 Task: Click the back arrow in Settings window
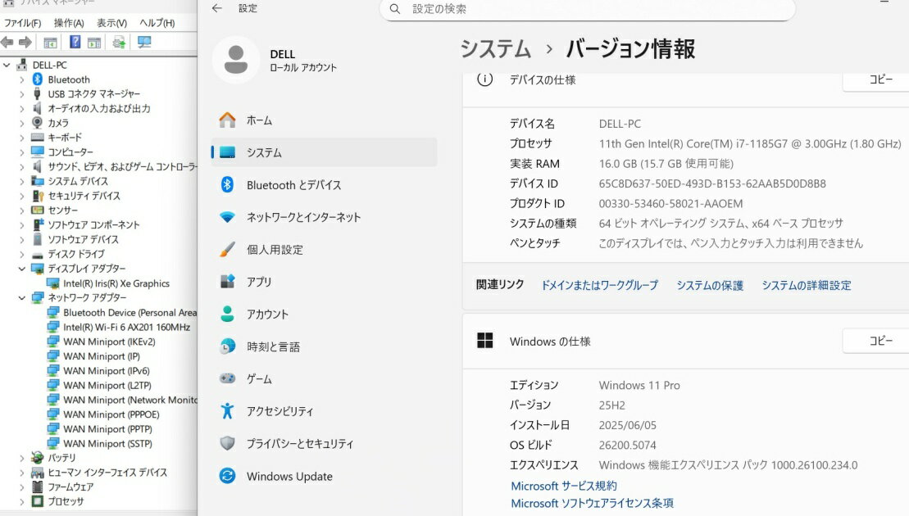point(217,8)
